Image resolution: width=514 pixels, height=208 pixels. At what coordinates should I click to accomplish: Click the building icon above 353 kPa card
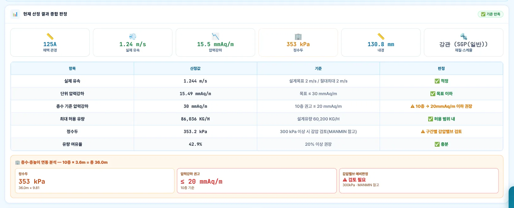tap(298, 36)
